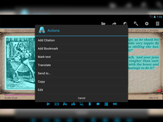Tap the play arrow icon in bottom bar

pos(48,104)
